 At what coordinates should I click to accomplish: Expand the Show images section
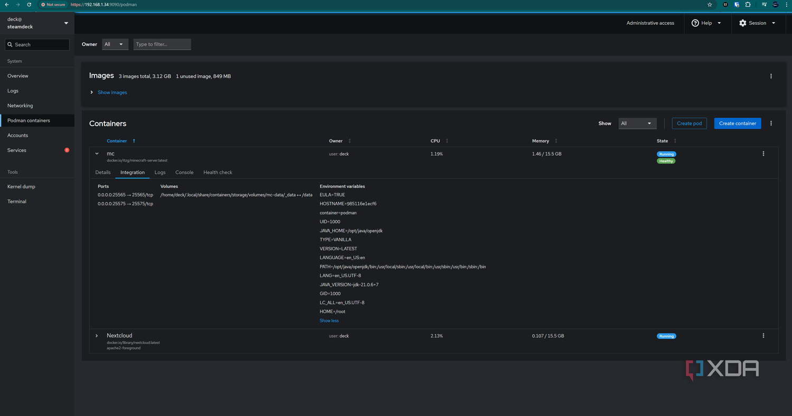(108, 92)
